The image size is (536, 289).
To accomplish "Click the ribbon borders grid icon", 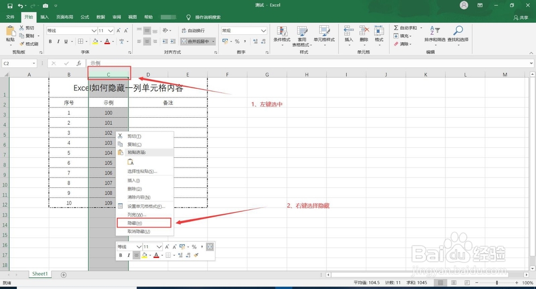I will [80, 41].
